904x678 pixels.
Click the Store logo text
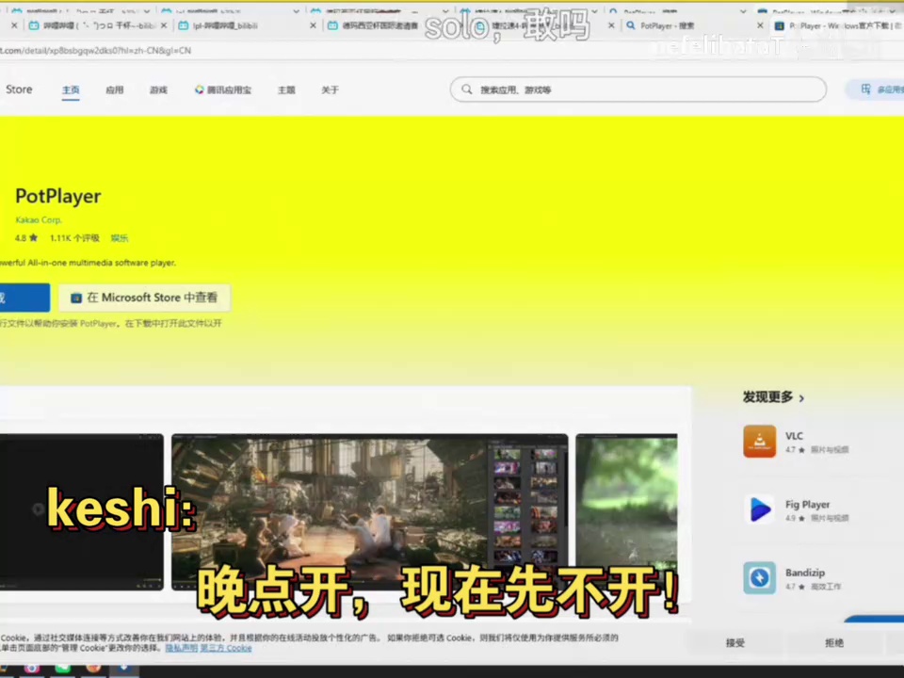[x=19, y=89]
